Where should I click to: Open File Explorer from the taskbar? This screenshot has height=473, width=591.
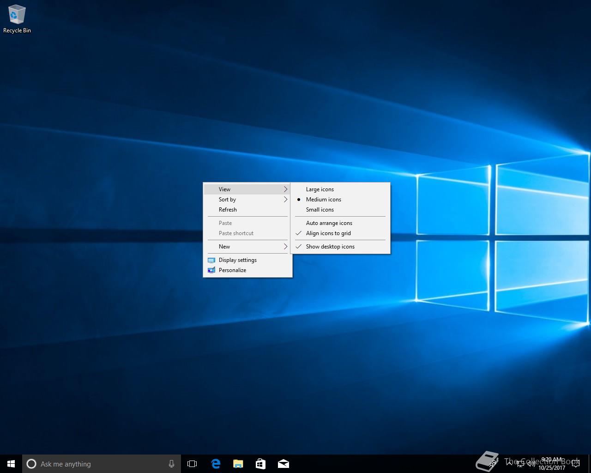click(x=238, y=464)
